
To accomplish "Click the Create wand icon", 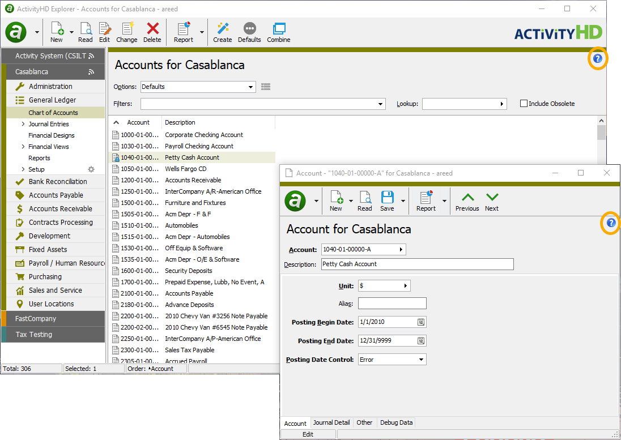I will (x=223, y=32).
